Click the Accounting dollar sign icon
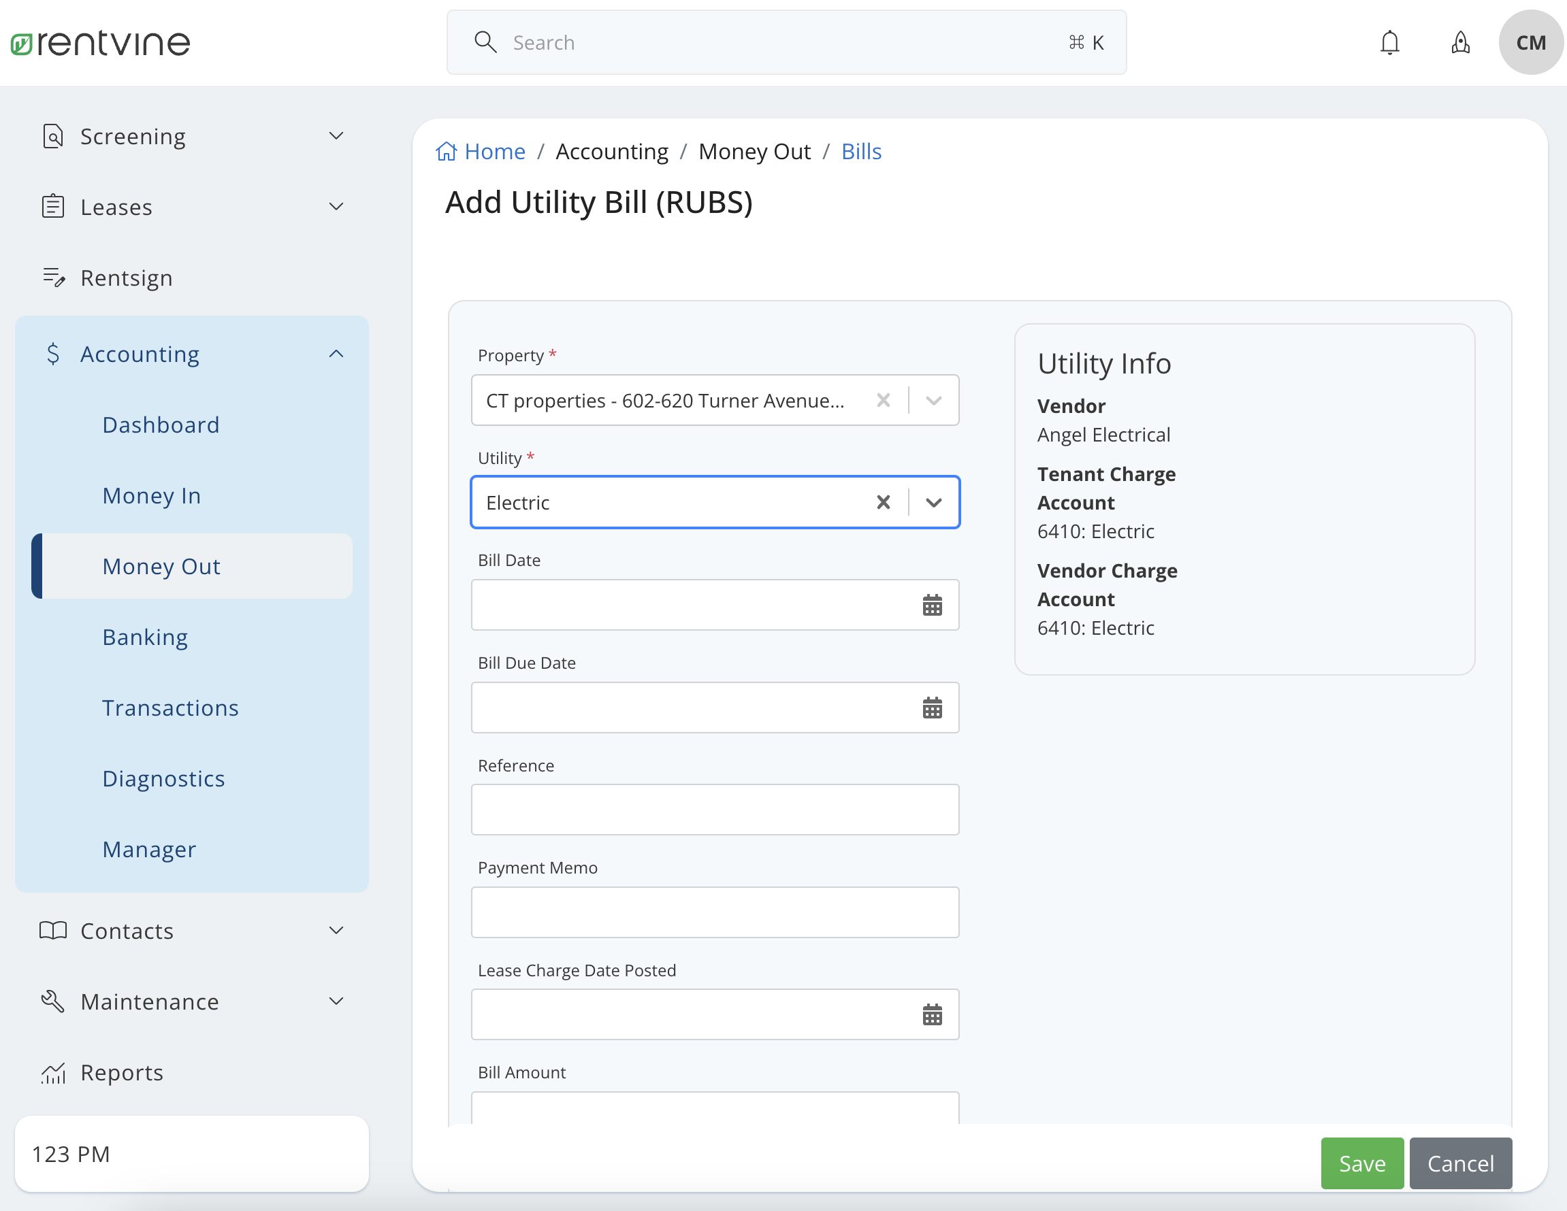Image resolution: width=1567 pixels, height=1211 pixels. 53,354
